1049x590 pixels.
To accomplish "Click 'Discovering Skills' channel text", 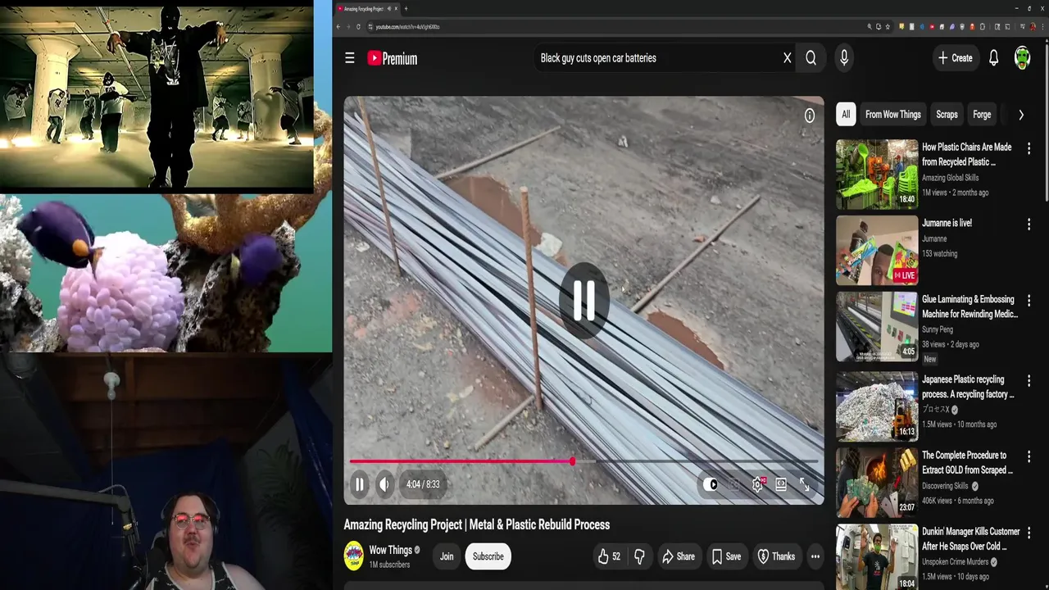I will pos(945,486).
